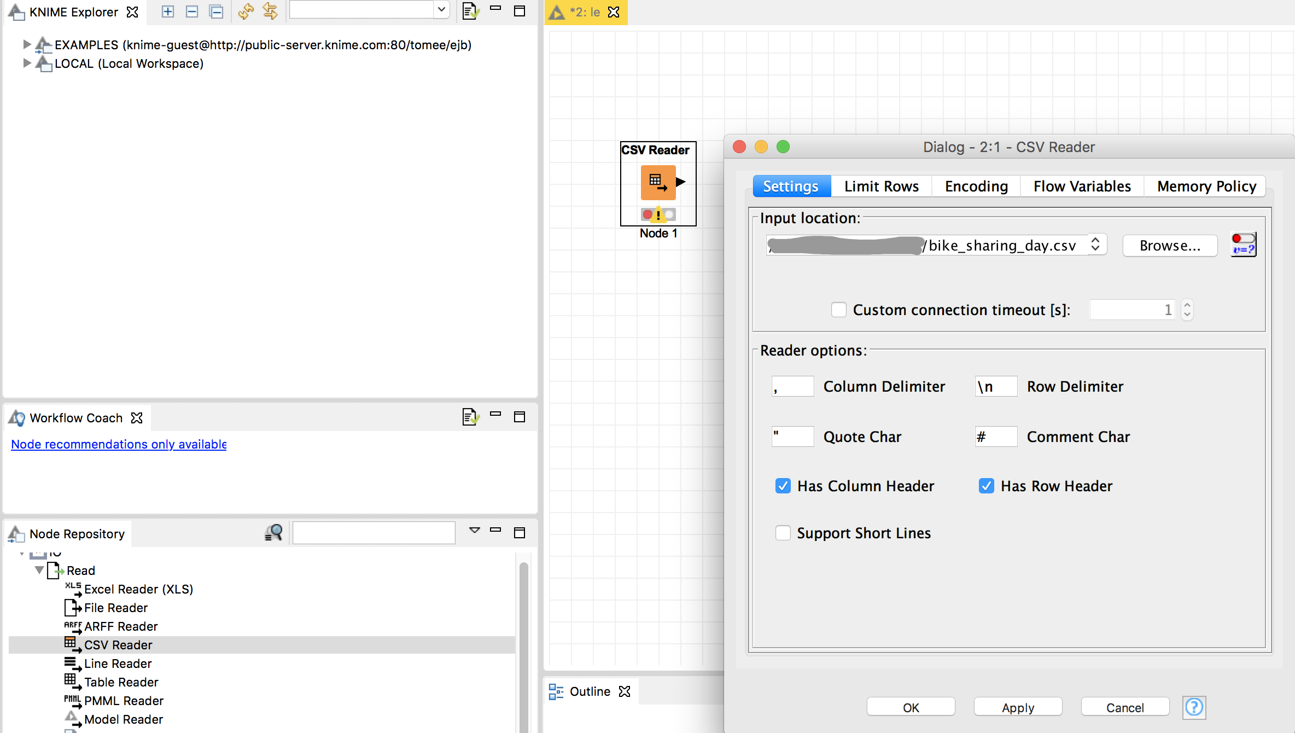The image size is (1295, 733).
Task: Open the Node recommendations only available link
Action: (119, 444)
